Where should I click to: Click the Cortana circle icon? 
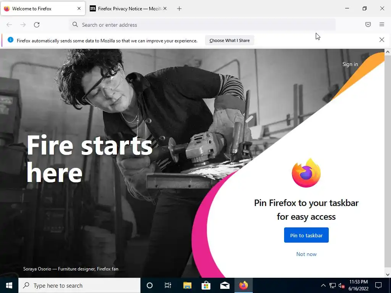click(150, 285)
